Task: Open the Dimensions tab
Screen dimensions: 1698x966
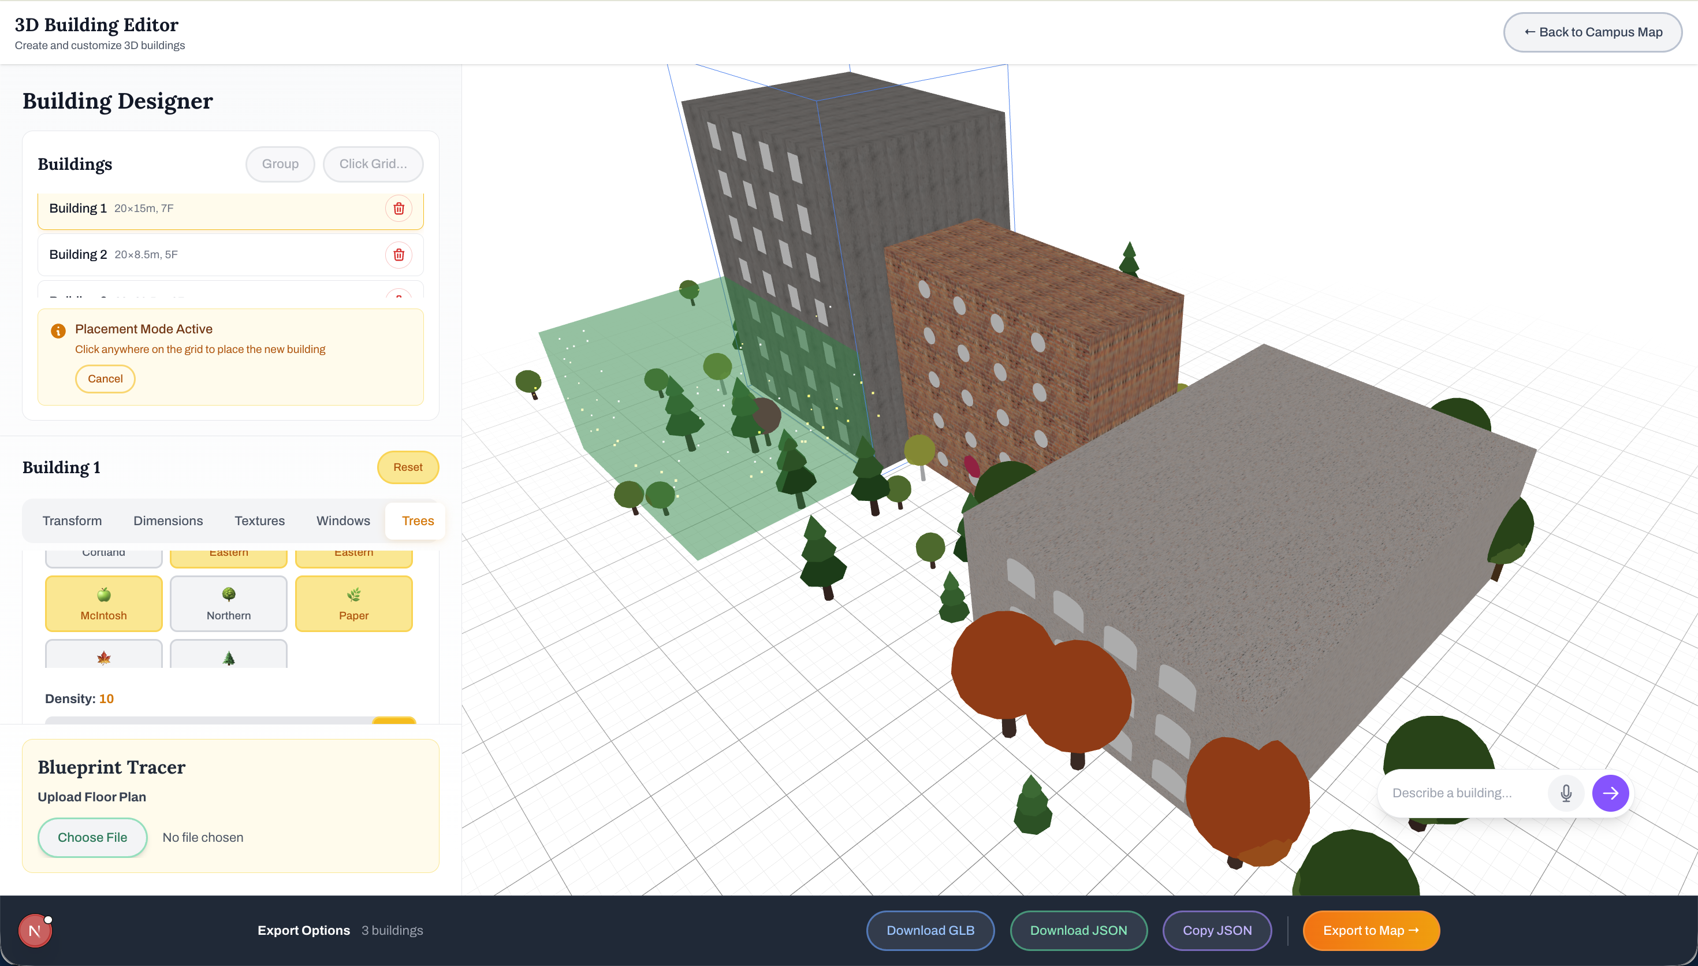Action: click(x=167, y=521)
